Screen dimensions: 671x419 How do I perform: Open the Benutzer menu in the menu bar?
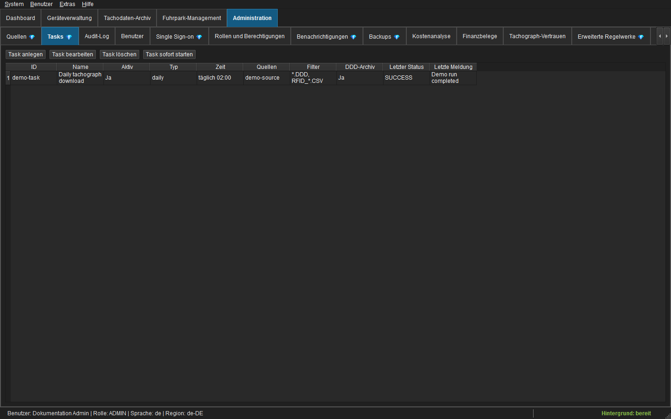pos(41,4)
